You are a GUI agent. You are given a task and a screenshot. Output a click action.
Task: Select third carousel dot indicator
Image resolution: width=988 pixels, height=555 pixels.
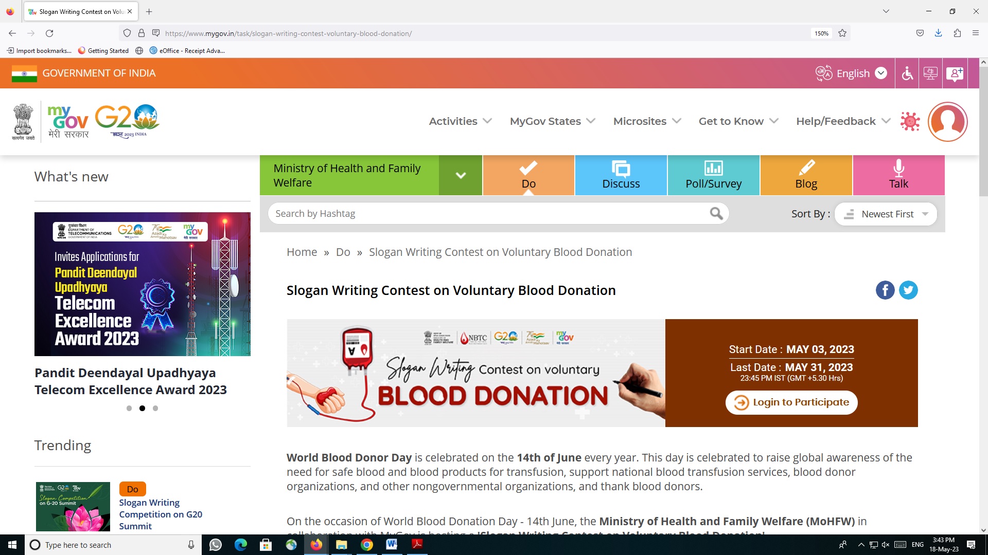155,409
